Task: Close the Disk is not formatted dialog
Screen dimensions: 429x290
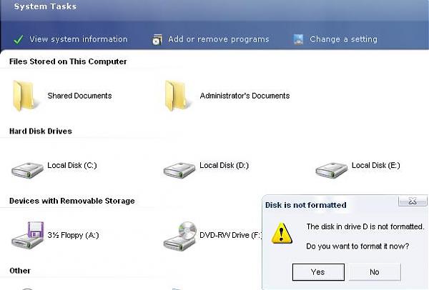Action: 413,201
